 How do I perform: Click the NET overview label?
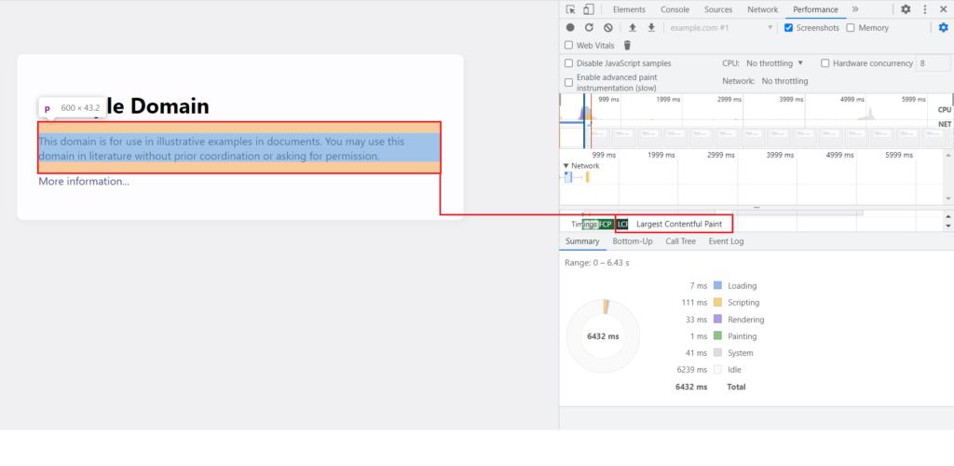[945, 124]
